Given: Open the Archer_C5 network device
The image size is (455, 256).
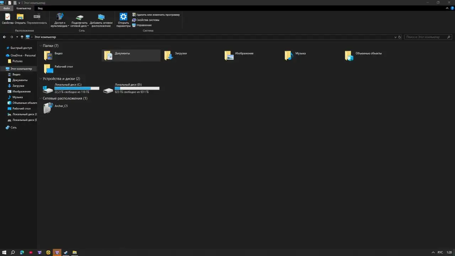Looking at the screenshot, I should pos(48,108).
